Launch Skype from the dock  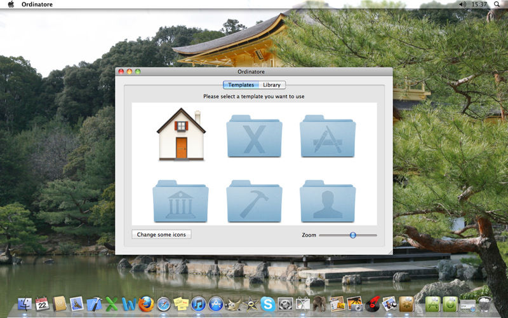pyautogui.click(x=268, y=304)
